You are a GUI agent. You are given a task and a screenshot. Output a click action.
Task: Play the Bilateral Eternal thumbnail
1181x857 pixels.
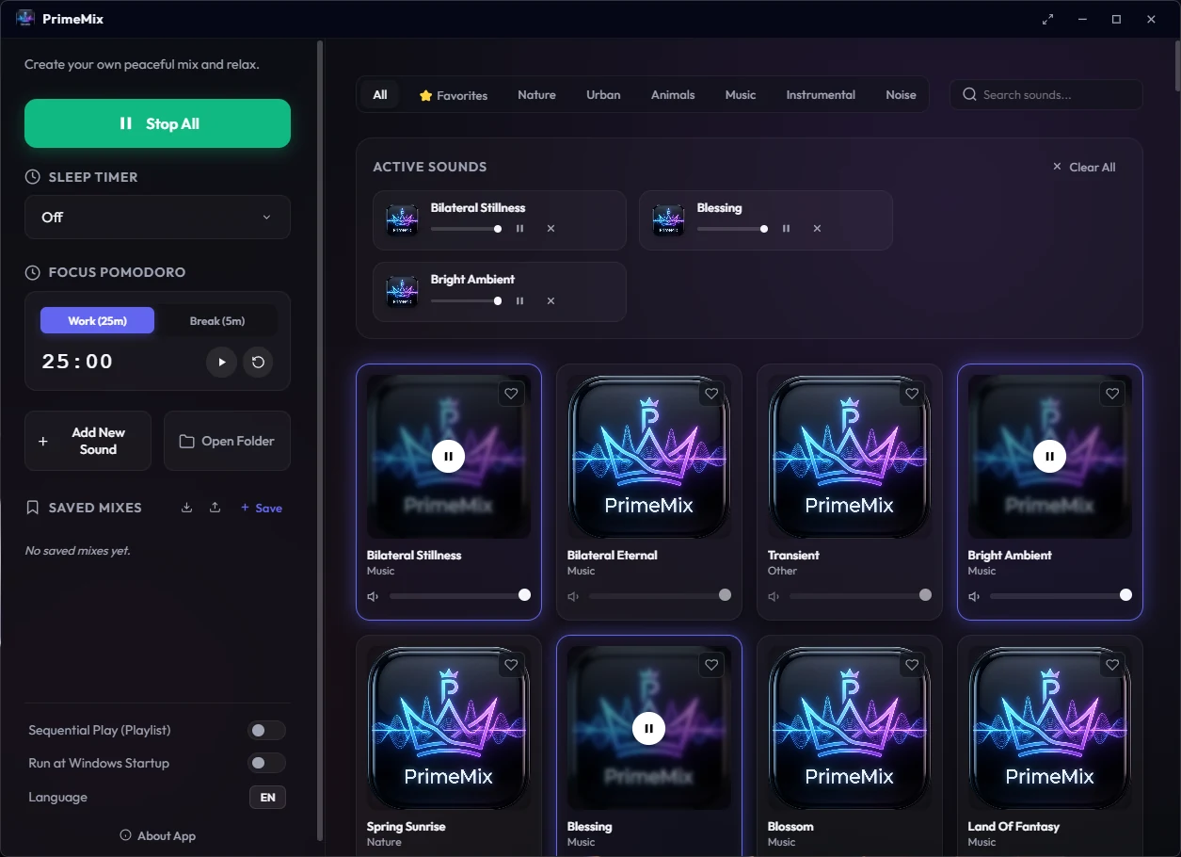tap(648, 457)
